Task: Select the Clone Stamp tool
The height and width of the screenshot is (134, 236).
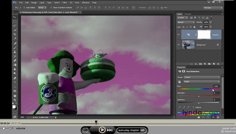Action: 15,52
